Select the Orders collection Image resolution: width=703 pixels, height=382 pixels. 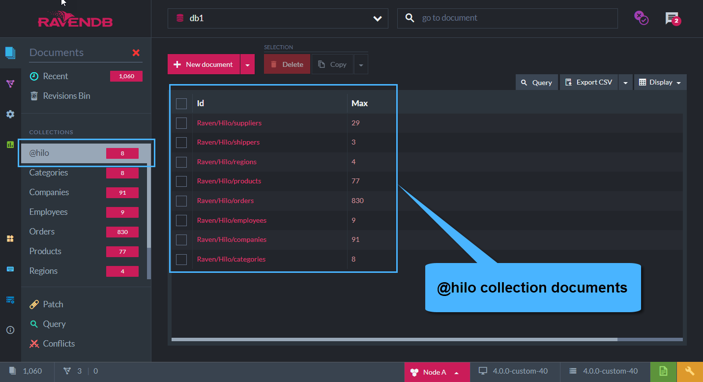(84, 232)
